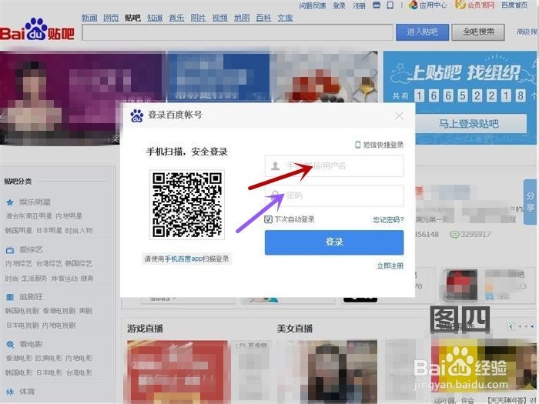The width and height of the screenshot is (539, 404).
Task: Close the Baidu login dialog
Action: pos(399,115)
